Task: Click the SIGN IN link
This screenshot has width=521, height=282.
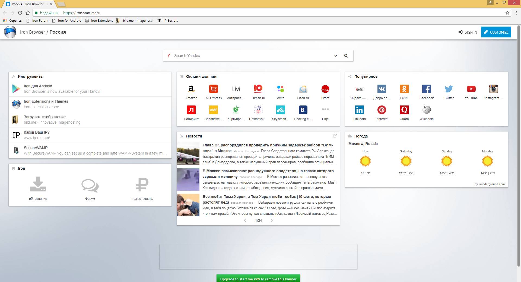Action: tap(468, 32)
